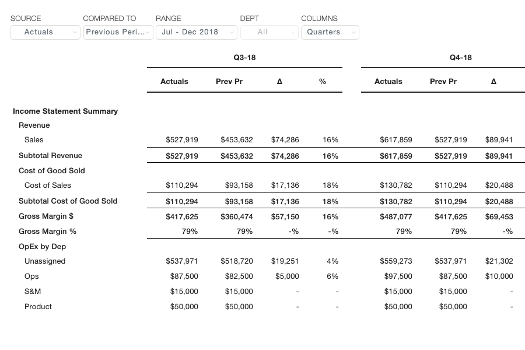The image size is (525, 350).
Task: Click the % column header under Q3-18
Action: click(x=323, y=82)
